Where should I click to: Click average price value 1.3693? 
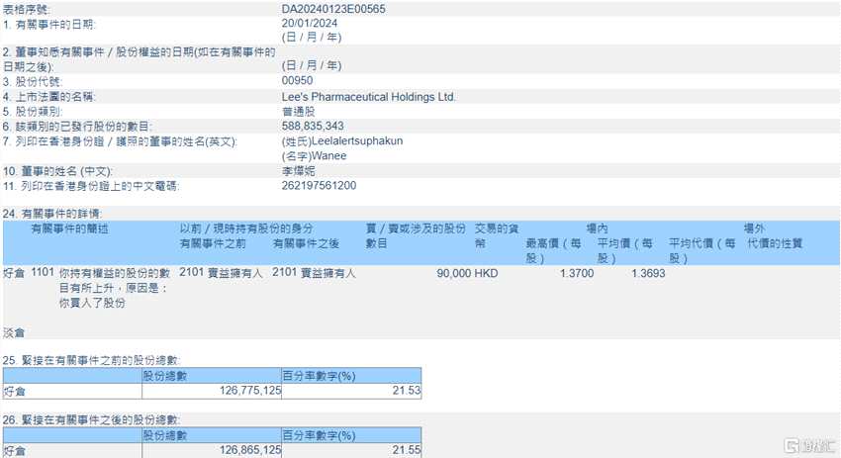[x=648, y=273]
